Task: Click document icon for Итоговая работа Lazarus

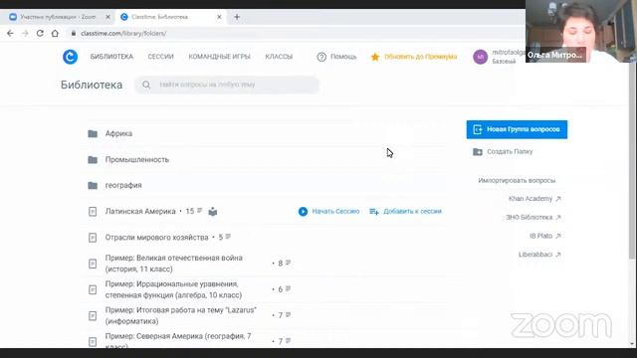Action: coord(93,315)
